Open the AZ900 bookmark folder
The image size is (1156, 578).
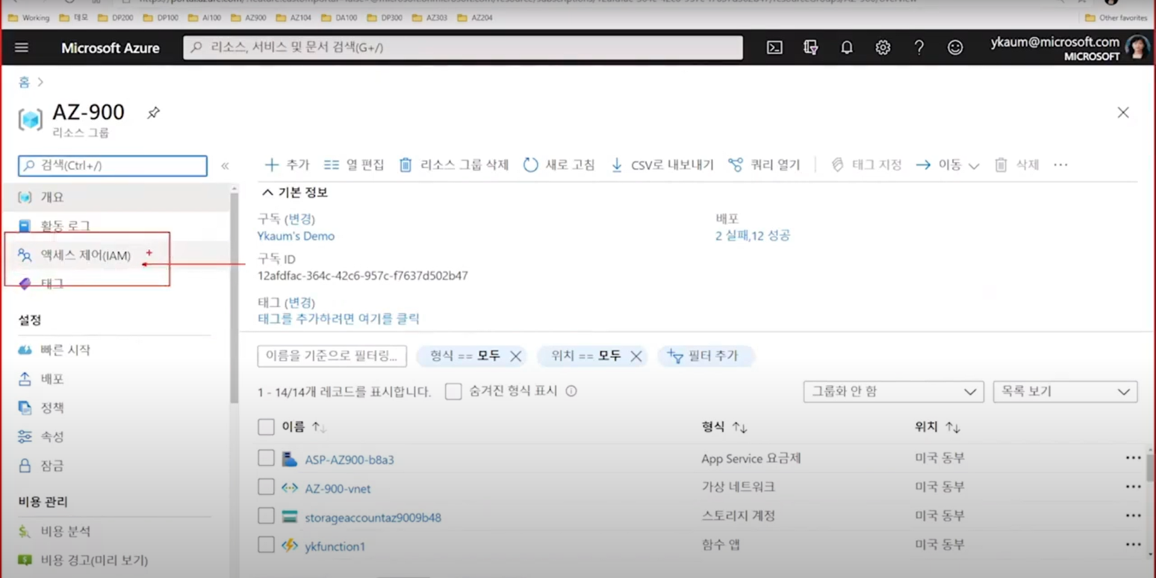pyautogui.click(x=249, y=17)
